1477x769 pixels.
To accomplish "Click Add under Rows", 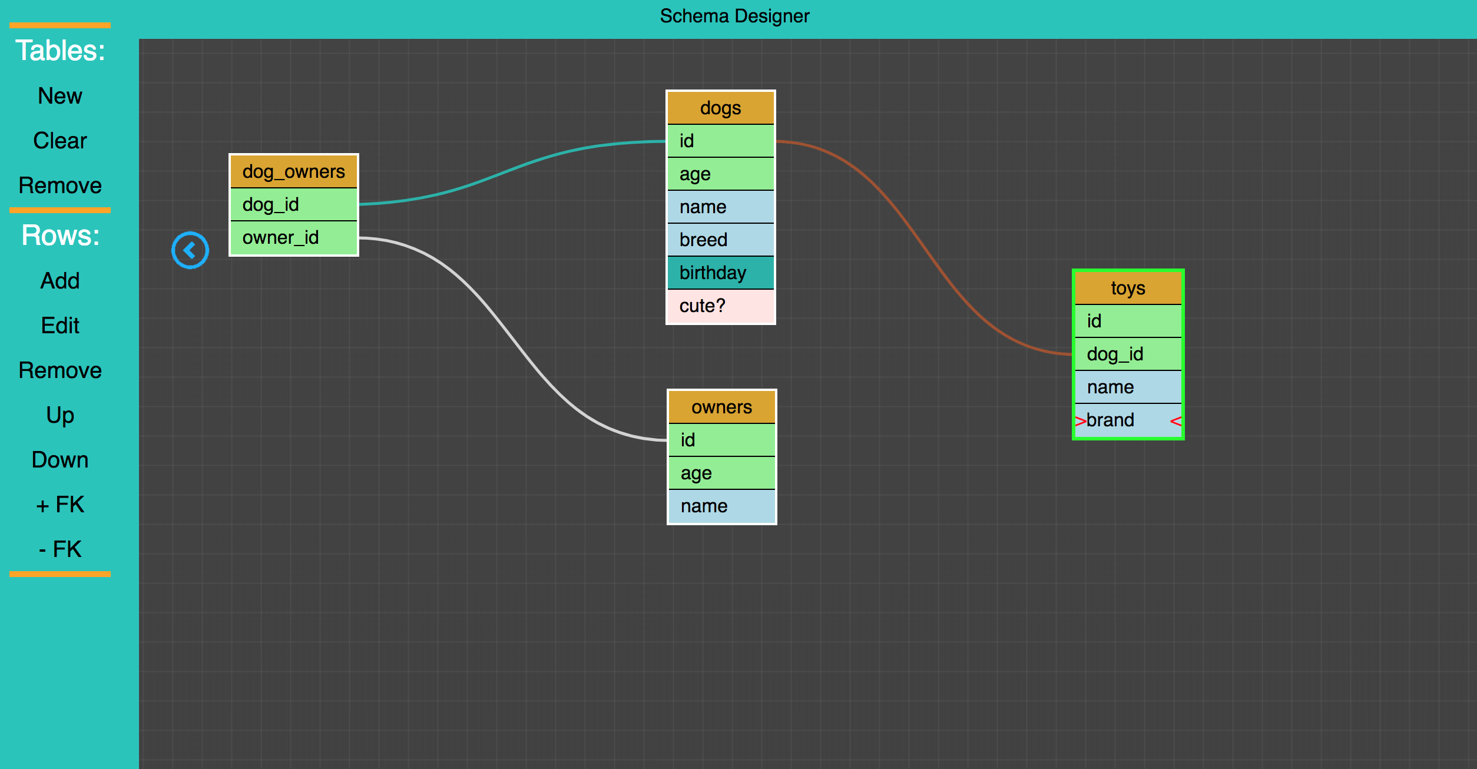I will 60,281.
